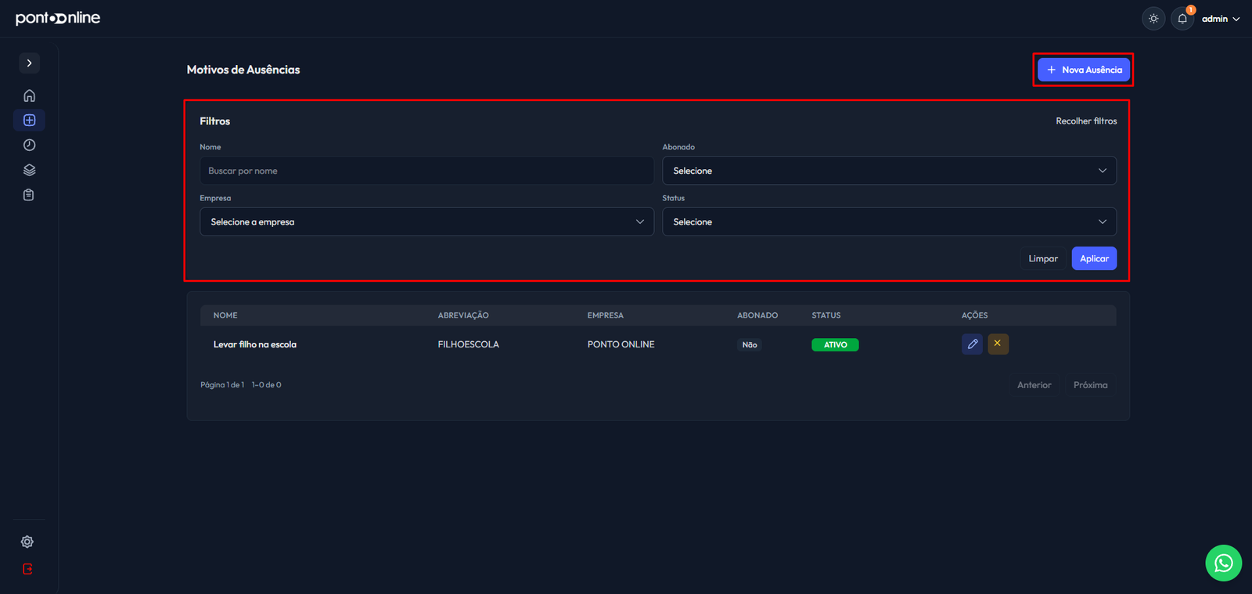Apply filters with Aplicar button
Screen dimensions: 1252x594
point(1094,258)
